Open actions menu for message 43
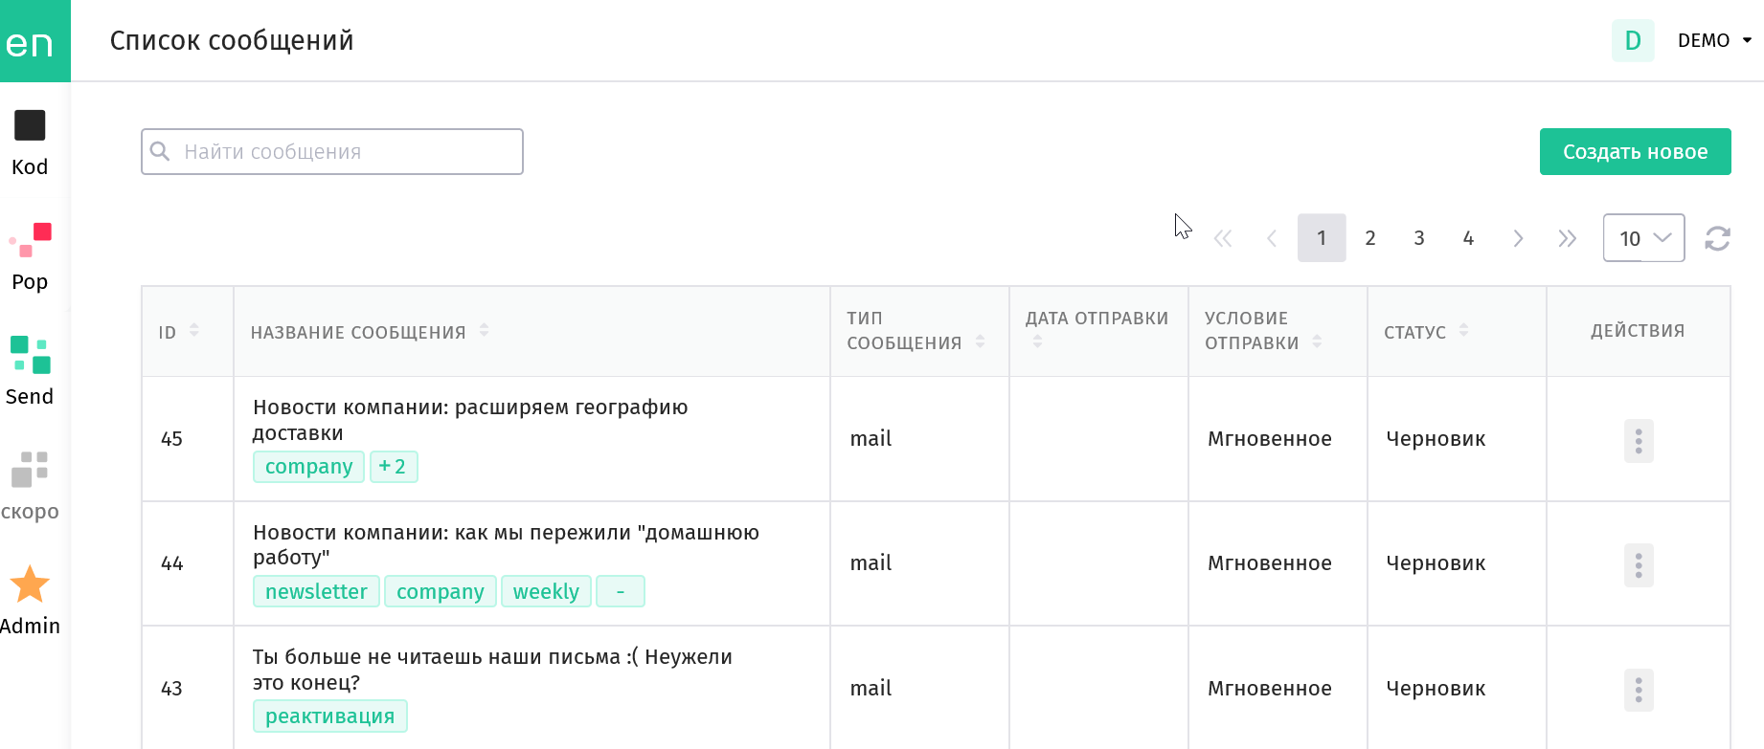This screenshot has height=749, width=1764. 1639,690
